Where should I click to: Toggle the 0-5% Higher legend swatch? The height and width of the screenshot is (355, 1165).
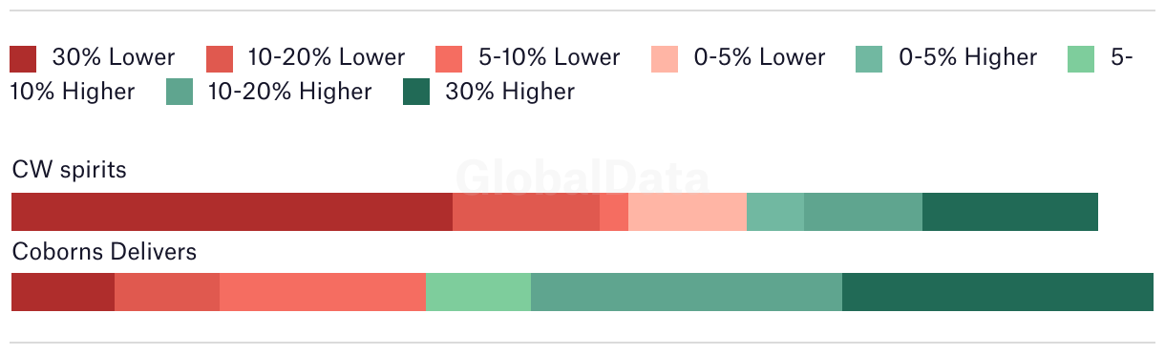870,58
